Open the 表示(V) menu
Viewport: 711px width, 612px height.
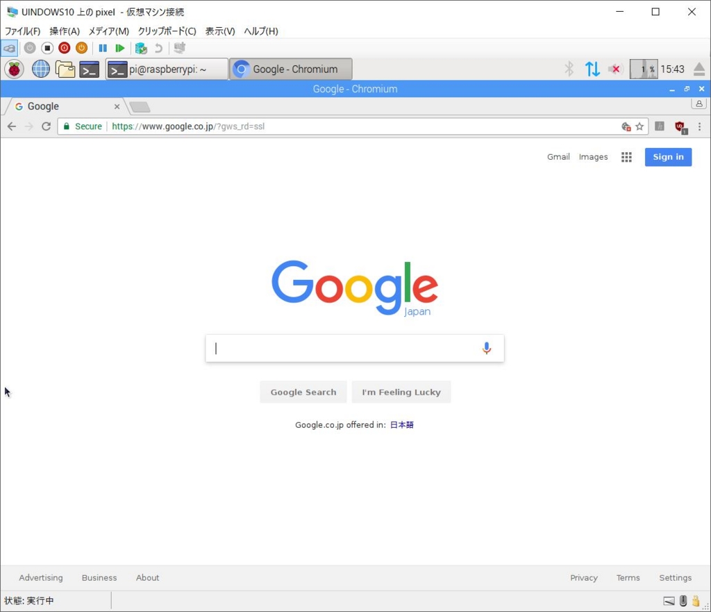tap(220, 31)
